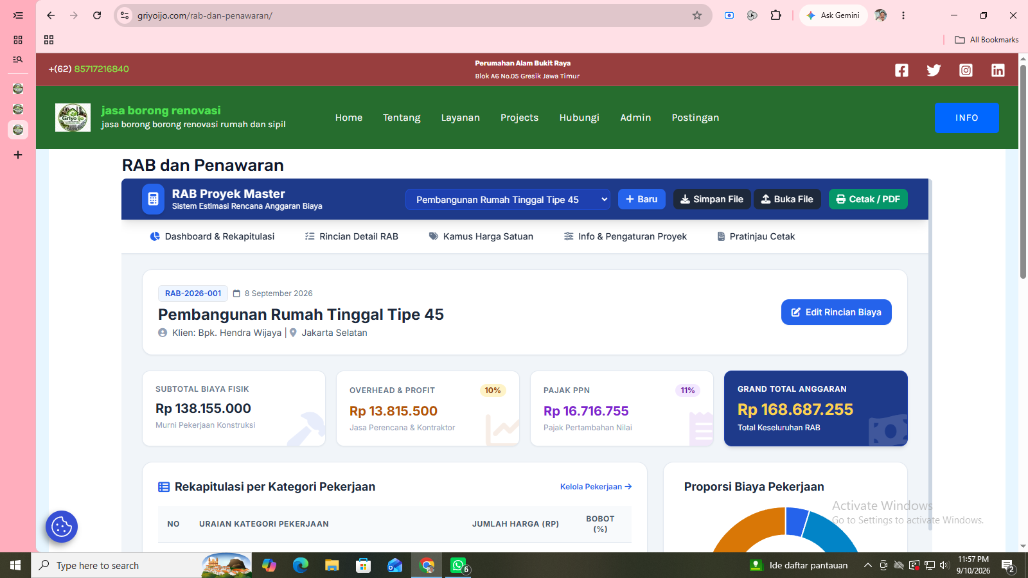Click the cookie preferences icon

click(x=62, y=527)
